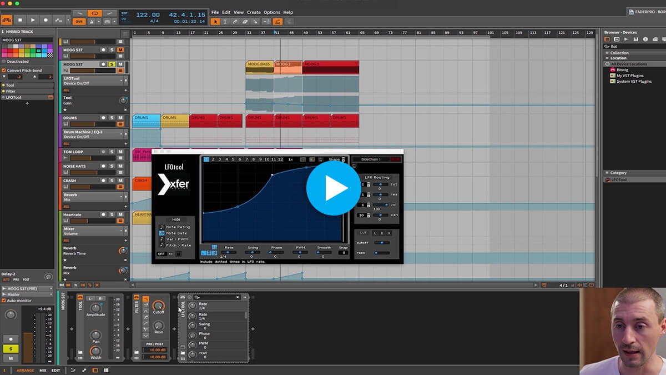The image size is (666, 375).
Task: Click the L- button in TOOL device
Action: (90, 298)
